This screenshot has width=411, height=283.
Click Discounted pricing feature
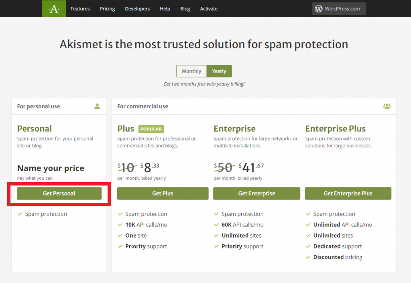(x=338, y=257)
